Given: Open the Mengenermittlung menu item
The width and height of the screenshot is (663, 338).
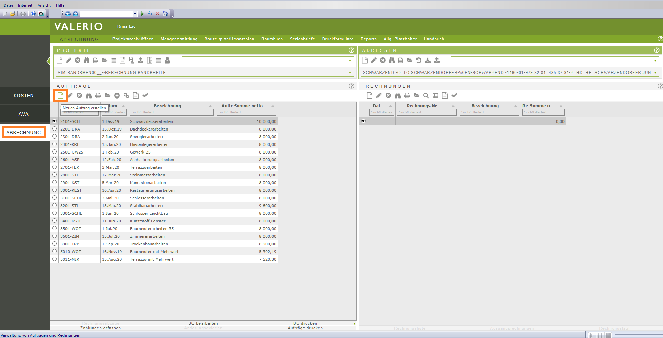Looking at the screenshot, I should point(179,39).
